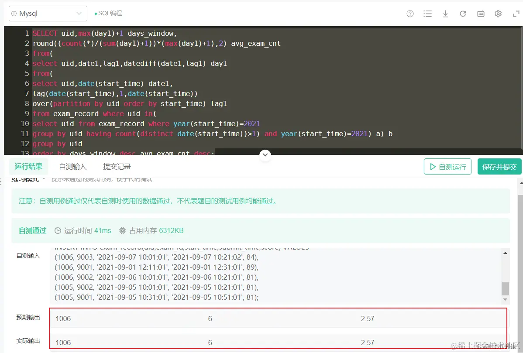Click code line 12 group by uid
This screenshot has width=523, height=353.
pyautogui.click(x=57, y=144)
